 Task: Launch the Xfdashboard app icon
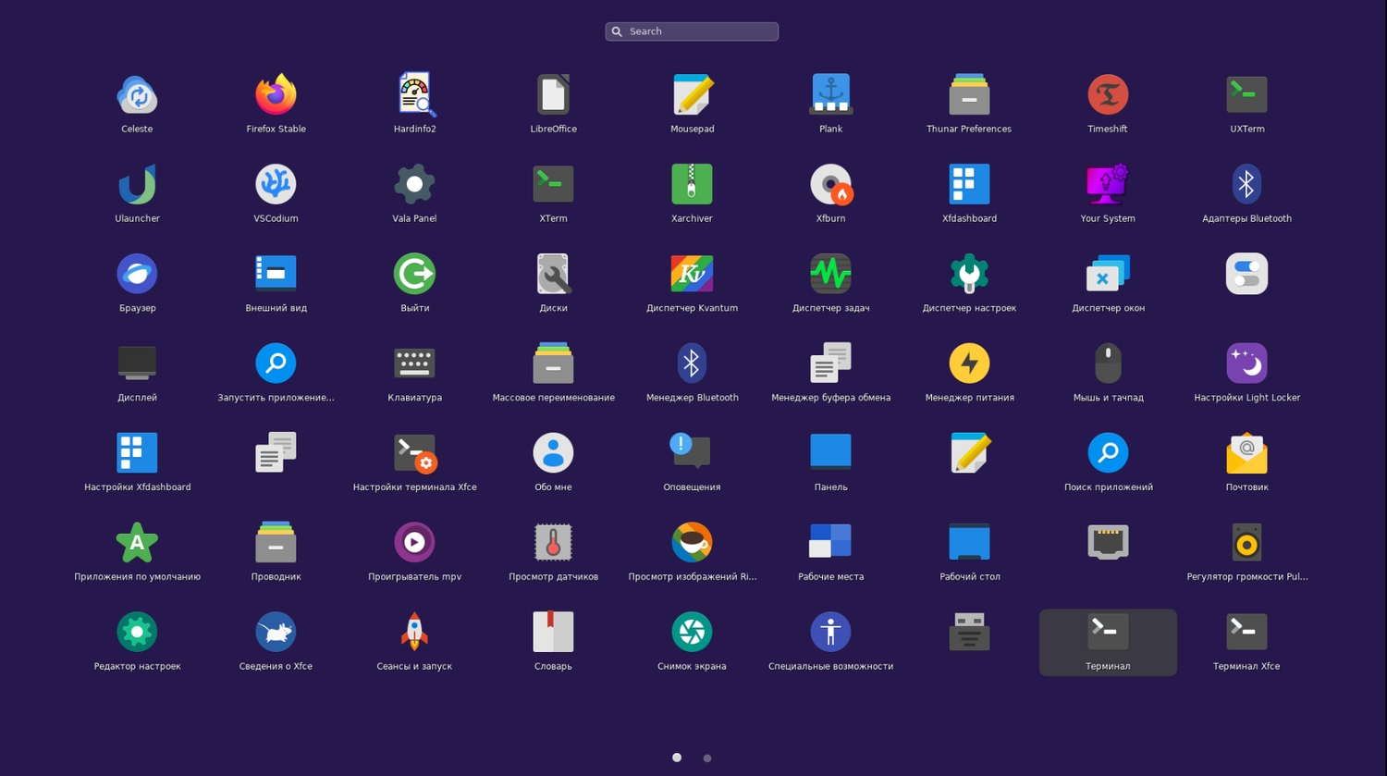click(969, 184)
